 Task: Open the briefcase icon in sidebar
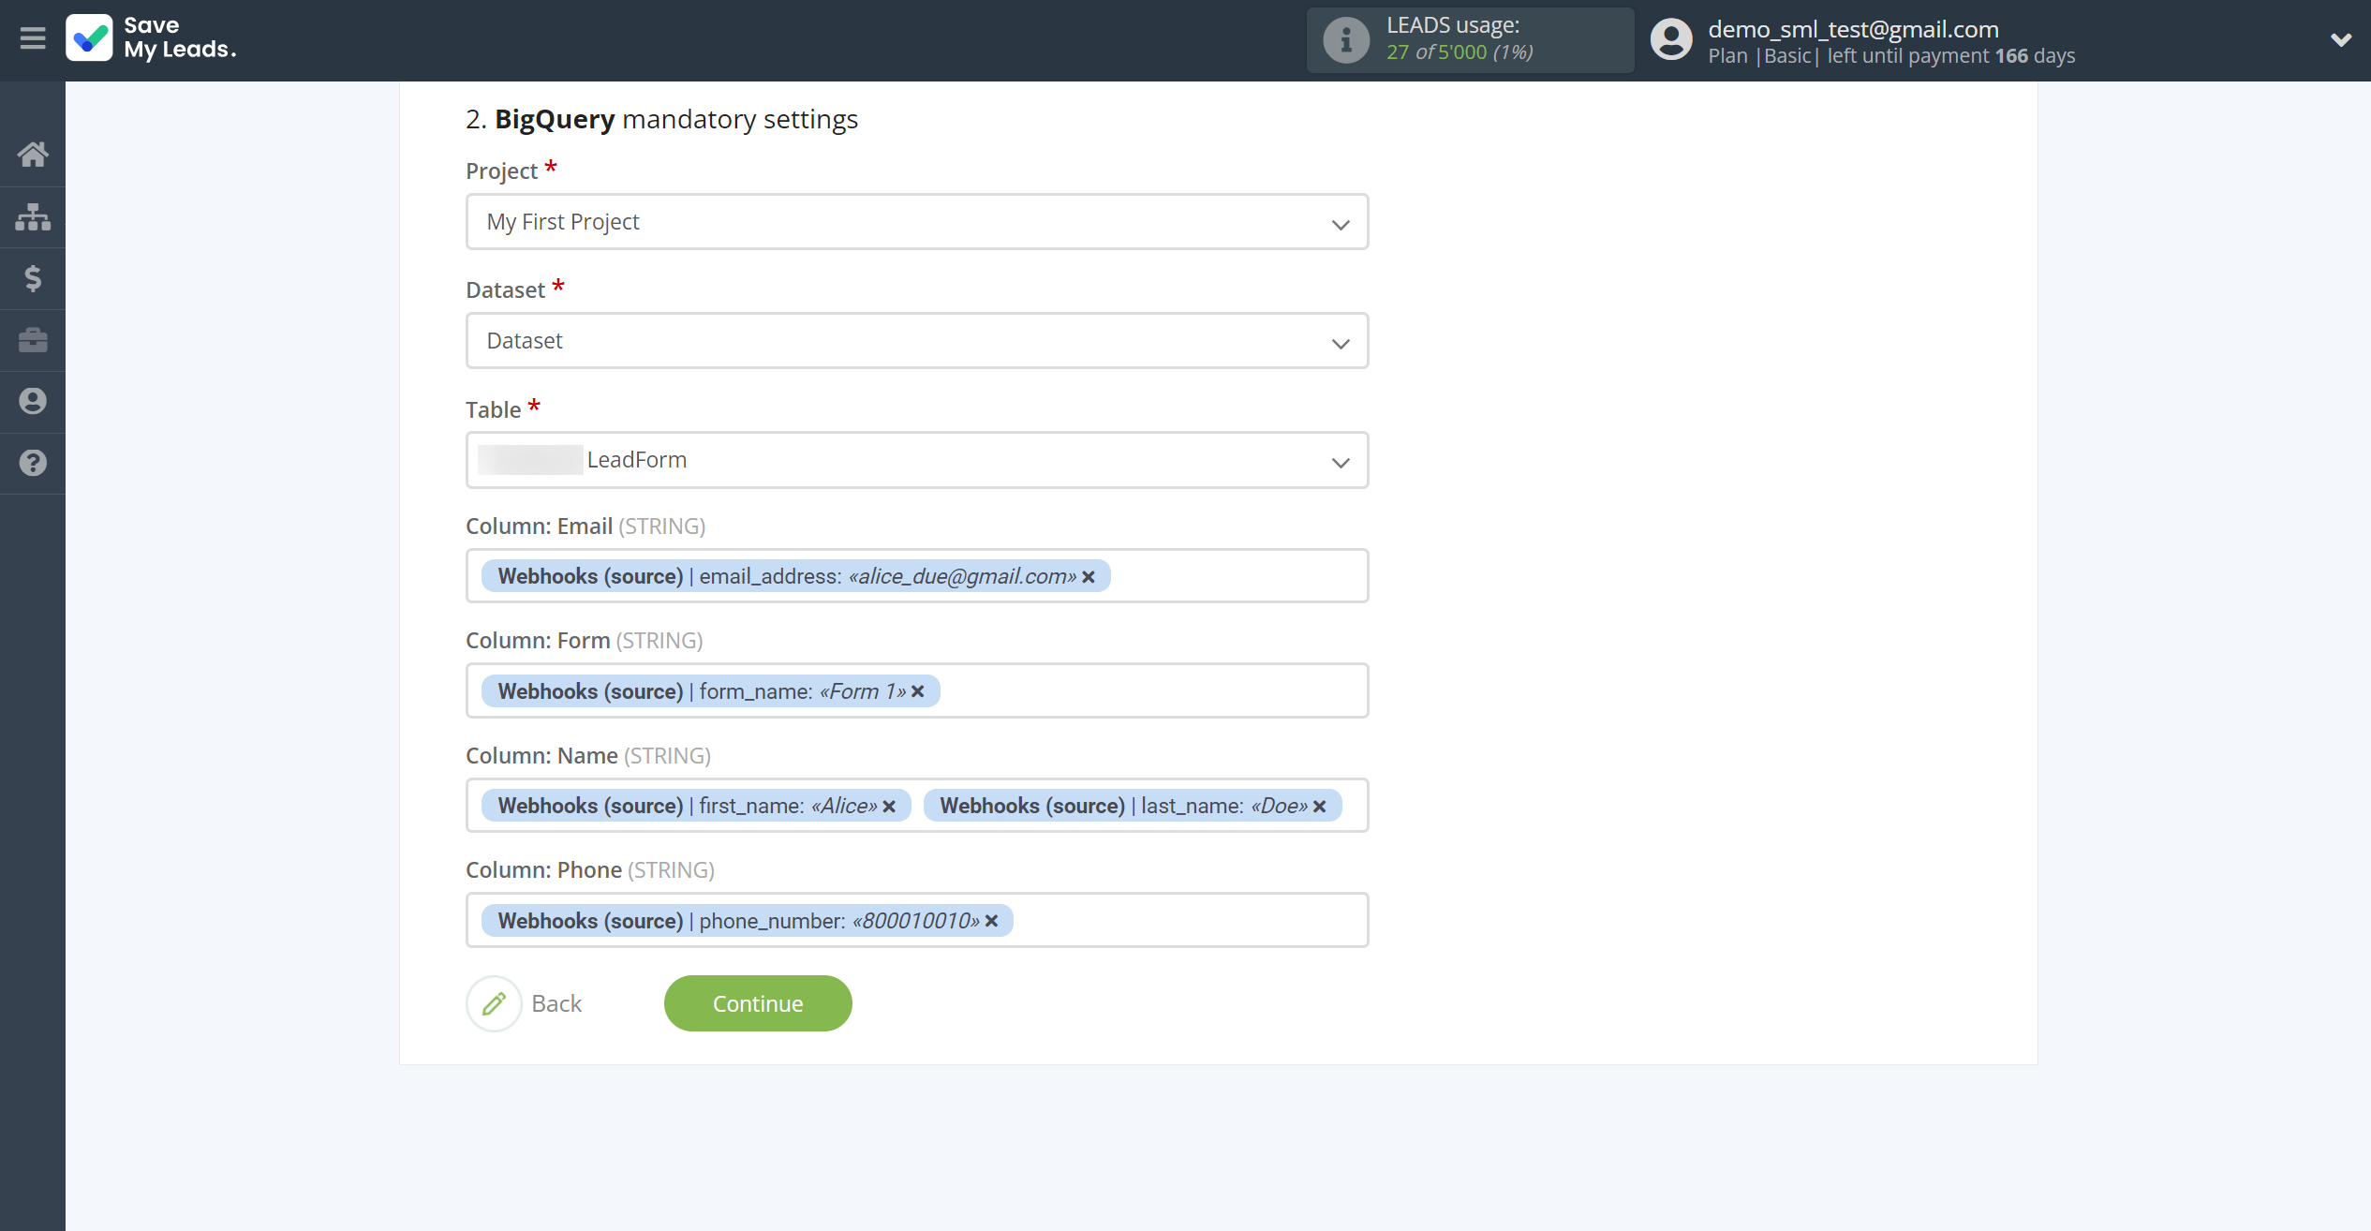[33, 339]
